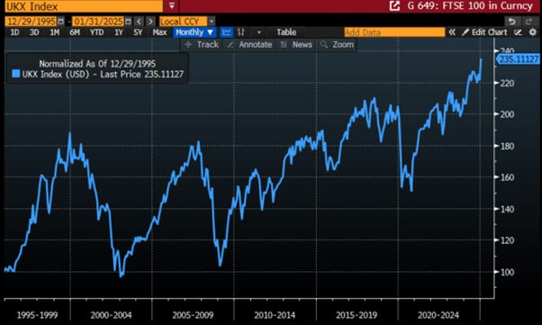Click the Edit Chart button
This screenshot has width=542, height=325.
click(x=485, y=32)
